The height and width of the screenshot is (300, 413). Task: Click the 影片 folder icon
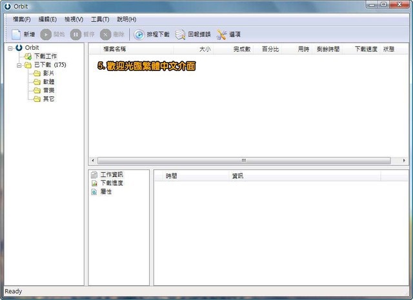pos(37,74)
